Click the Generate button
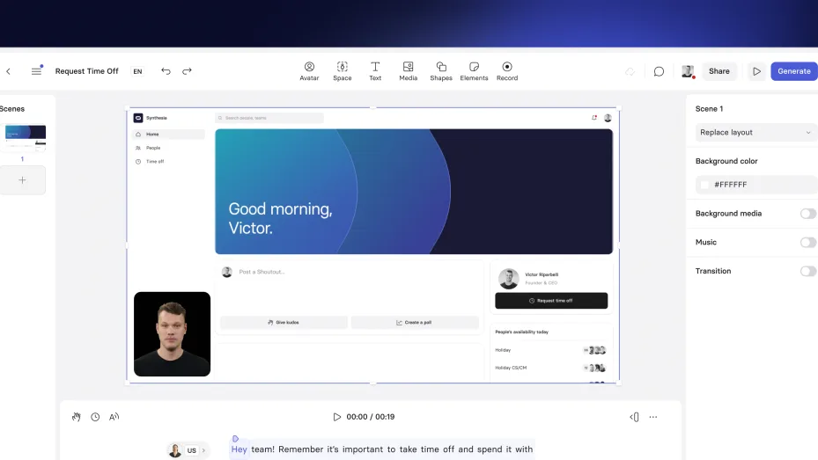 pos(793,71)
